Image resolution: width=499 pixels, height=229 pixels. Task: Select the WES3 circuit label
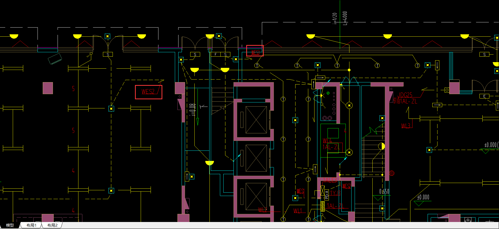255,53
